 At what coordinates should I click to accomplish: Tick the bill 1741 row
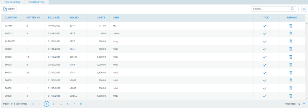coord(265,49)
